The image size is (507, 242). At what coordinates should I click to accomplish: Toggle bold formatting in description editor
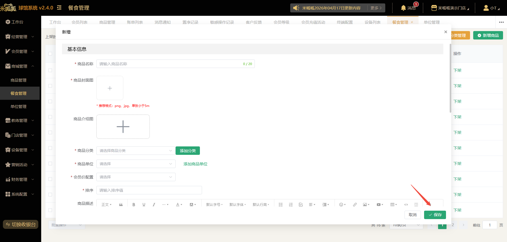coord(134,205)
